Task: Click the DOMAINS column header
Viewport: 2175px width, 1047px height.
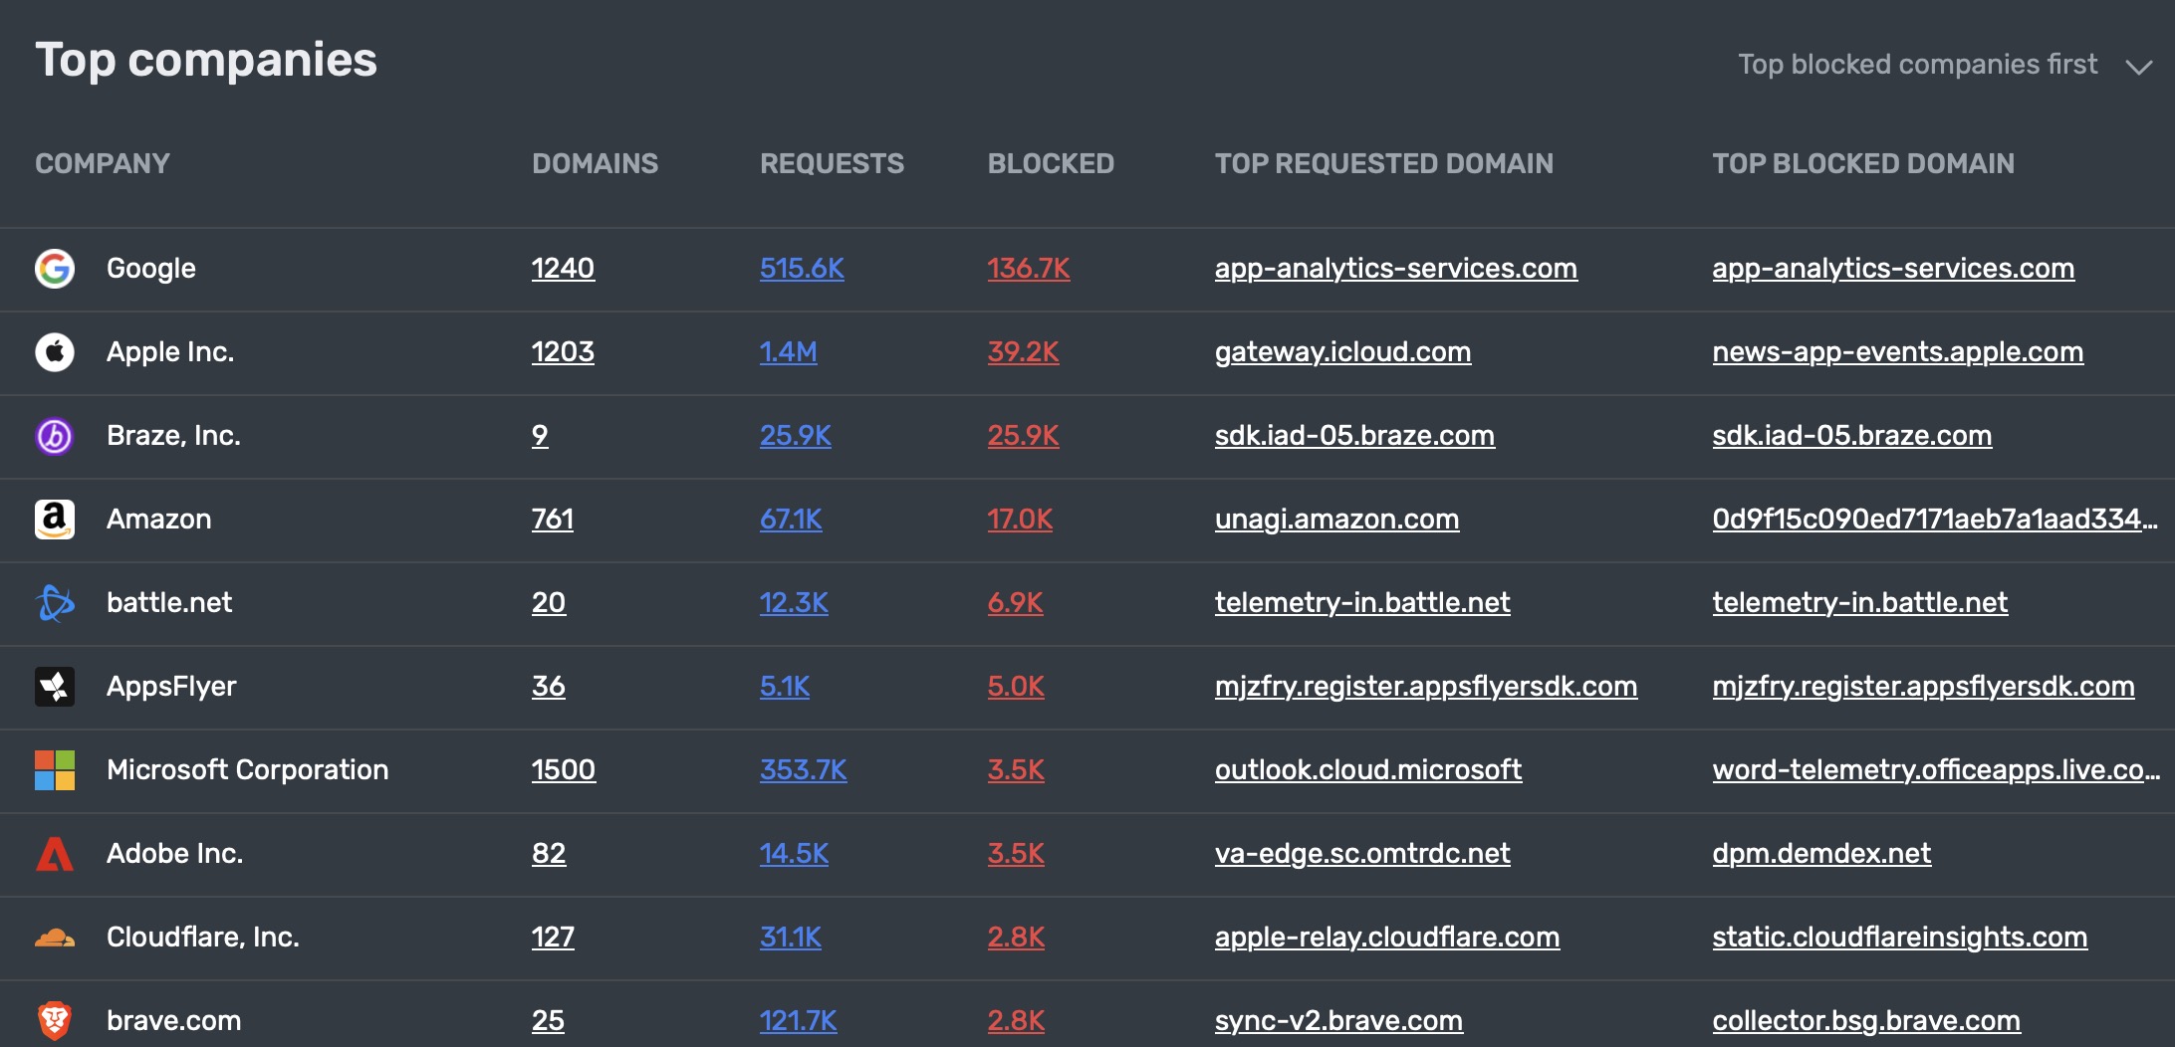Action: coord(595,164)
